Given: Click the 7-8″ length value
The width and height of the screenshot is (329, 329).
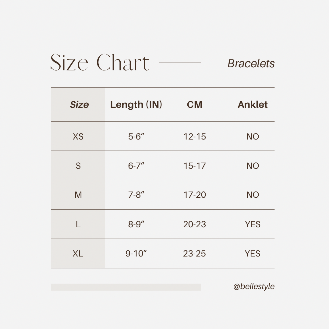Looking at the screenshot, I should coord(136,195).
